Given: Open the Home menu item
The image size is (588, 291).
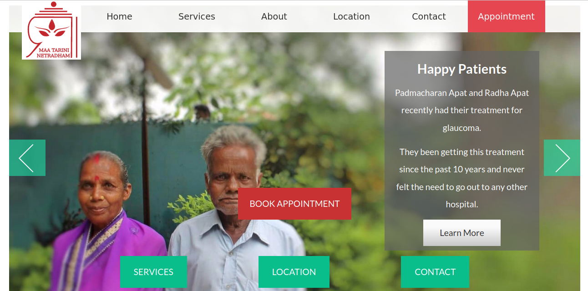Looking at the screenshot, I should [x=119, y=16].
